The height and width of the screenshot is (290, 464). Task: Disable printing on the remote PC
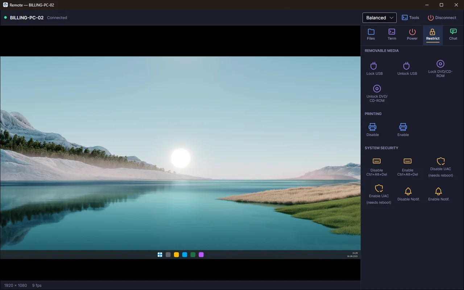(373, 130)
